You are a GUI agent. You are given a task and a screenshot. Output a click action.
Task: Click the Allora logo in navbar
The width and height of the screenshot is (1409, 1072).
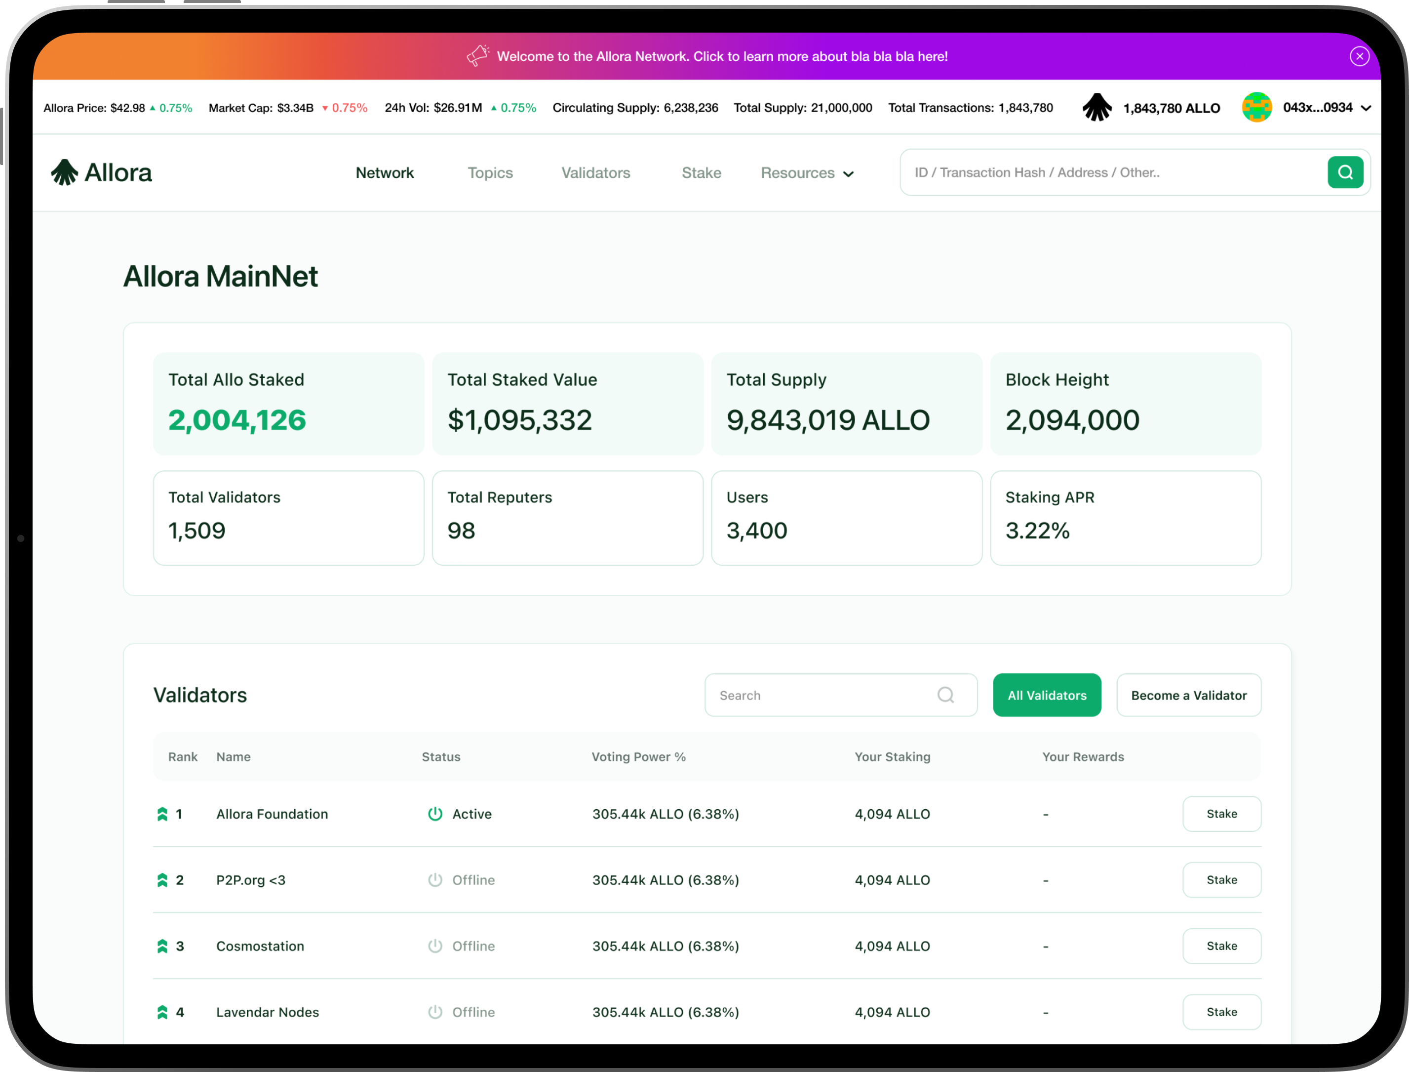[x=102, y=172]
